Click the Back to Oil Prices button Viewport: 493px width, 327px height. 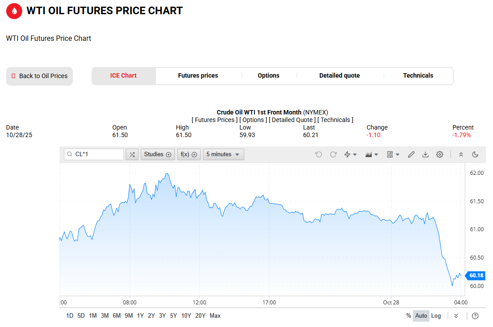[40, 76]
